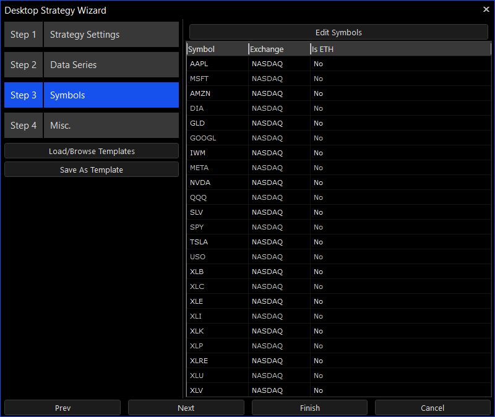Click the Prev button
Screen dimensions: 495x417
[62, 408]
